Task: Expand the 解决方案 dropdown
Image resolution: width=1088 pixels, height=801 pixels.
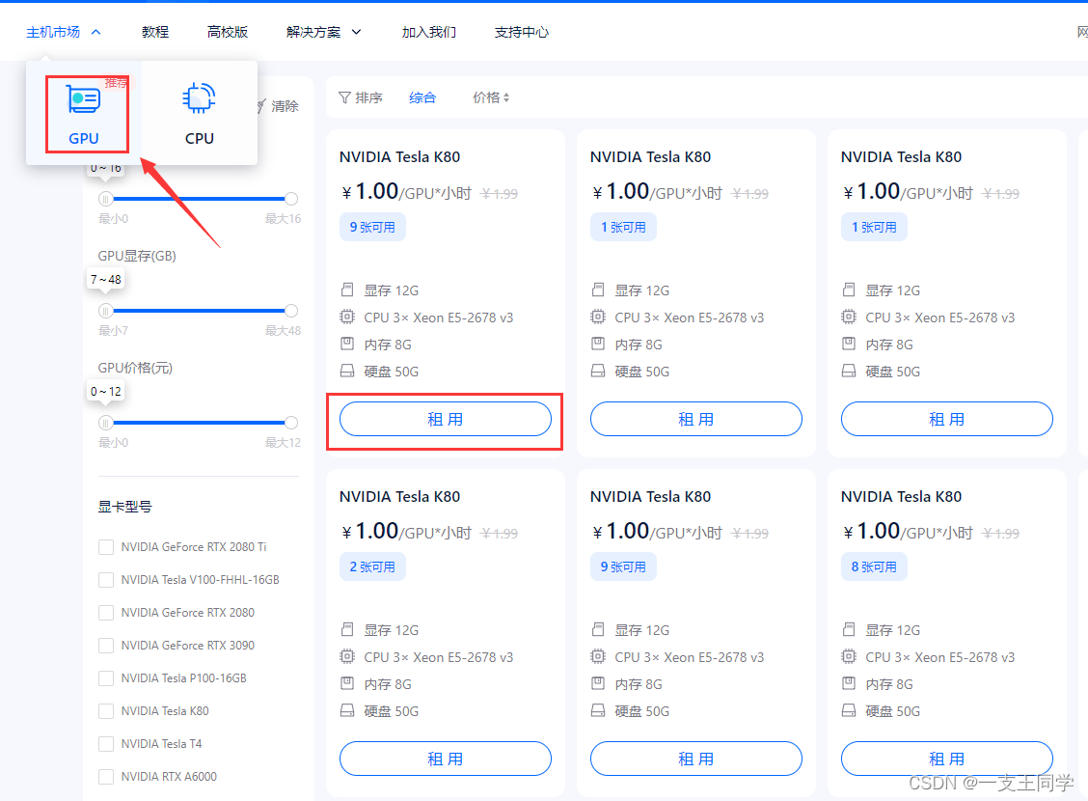Action: 356,32
